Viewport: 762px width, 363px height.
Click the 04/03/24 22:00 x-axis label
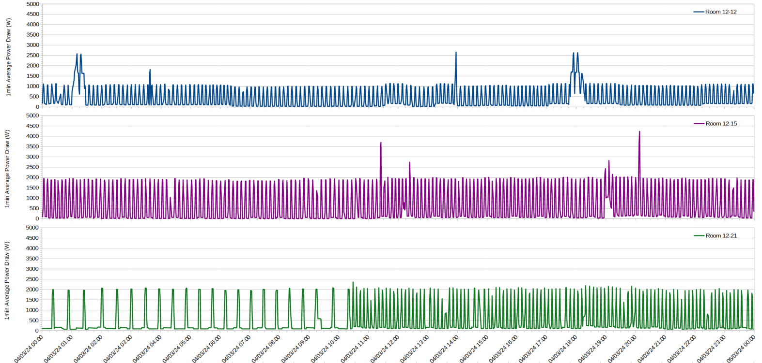click(682, 348)
